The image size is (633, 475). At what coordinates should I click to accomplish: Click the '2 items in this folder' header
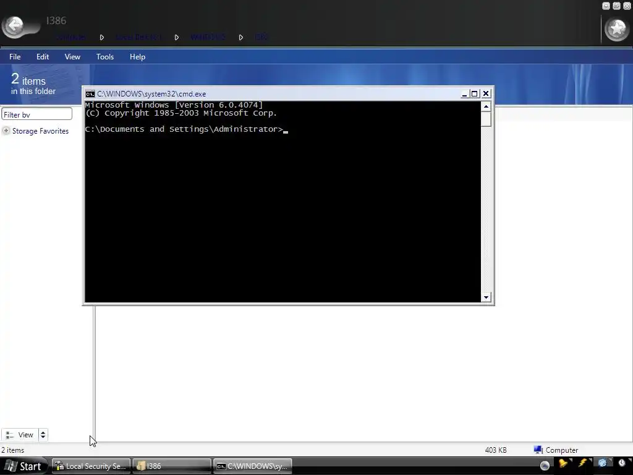click(x=33, y=83)
